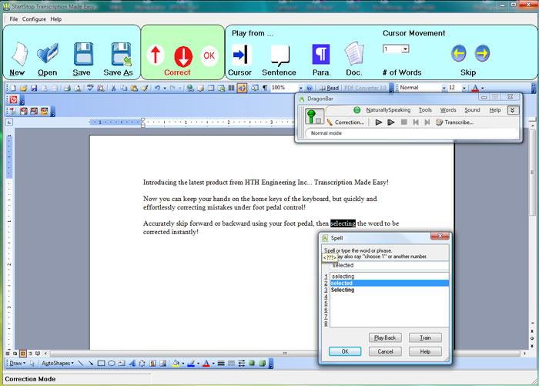Toggle the DragonBar microphone icon
The image size is (539, 386).
[314, 116]
